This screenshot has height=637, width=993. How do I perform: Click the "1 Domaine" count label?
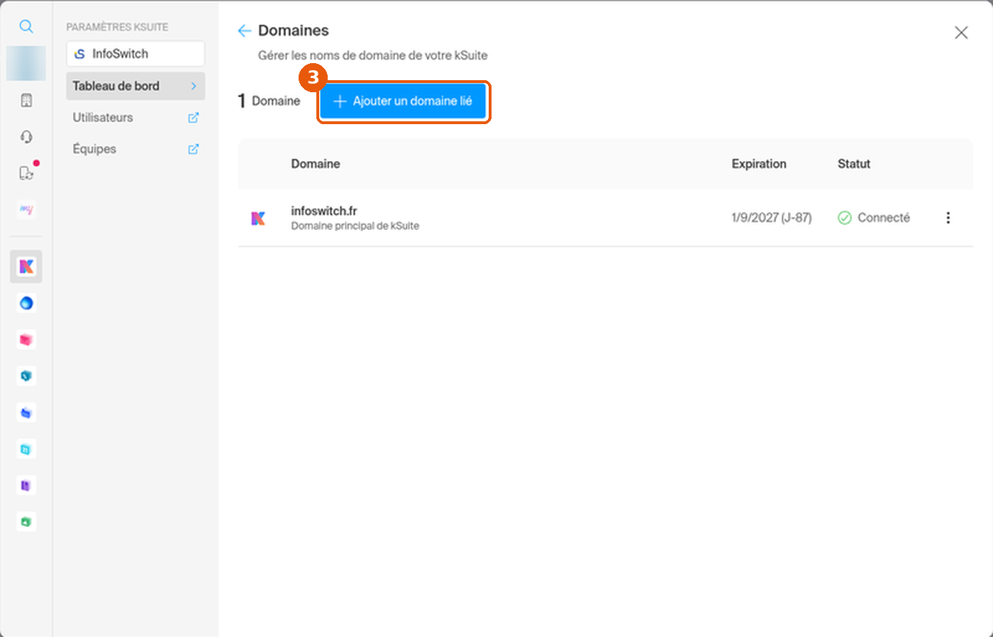tap(269, 101)
